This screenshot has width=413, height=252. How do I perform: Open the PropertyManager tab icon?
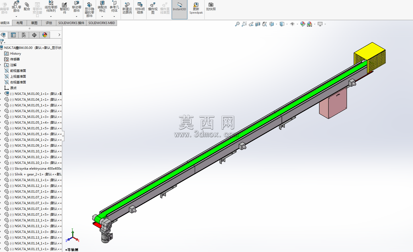(x=13, y=35)
